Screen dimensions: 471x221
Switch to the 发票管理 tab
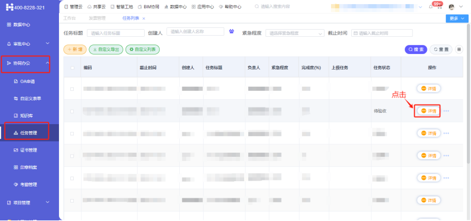[97, 18]
